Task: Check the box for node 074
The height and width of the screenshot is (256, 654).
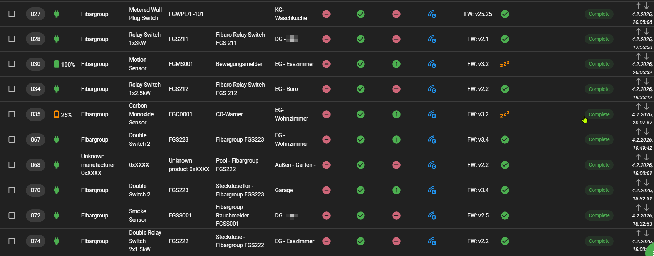Action: pyautogui.click(x=12, y=241)
